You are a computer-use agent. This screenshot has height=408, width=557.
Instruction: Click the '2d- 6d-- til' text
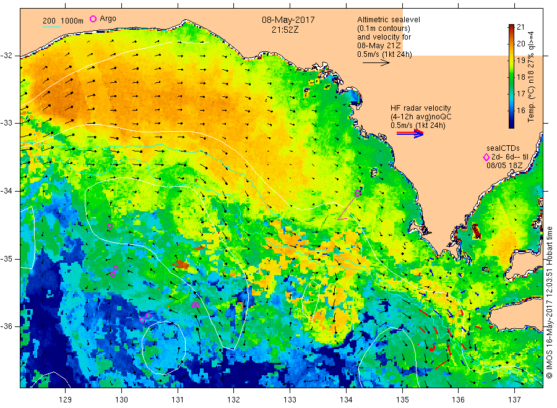point(510,157)
